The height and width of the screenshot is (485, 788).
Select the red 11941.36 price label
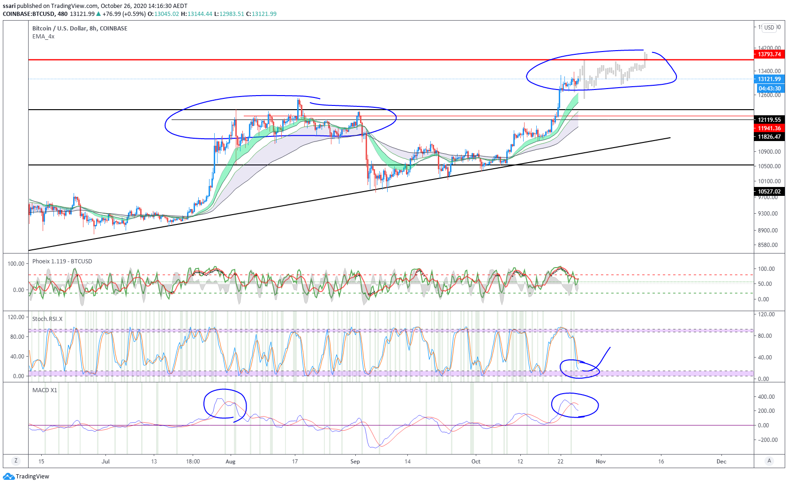click(x=769, y=128)
